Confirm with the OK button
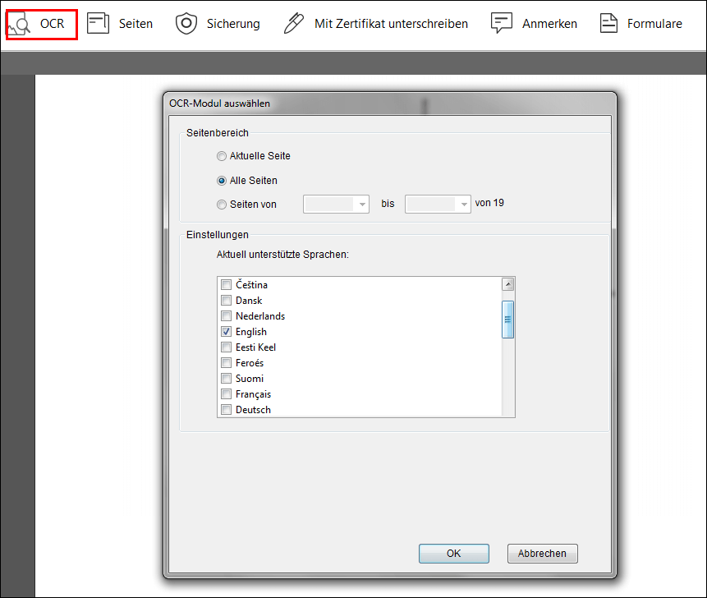This screenshot has width=707, height=598. [454, 553]
